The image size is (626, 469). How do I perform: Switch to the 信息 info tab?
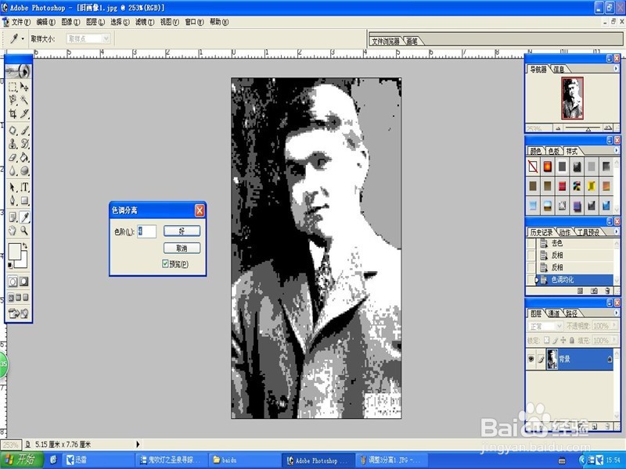(559, 70)
